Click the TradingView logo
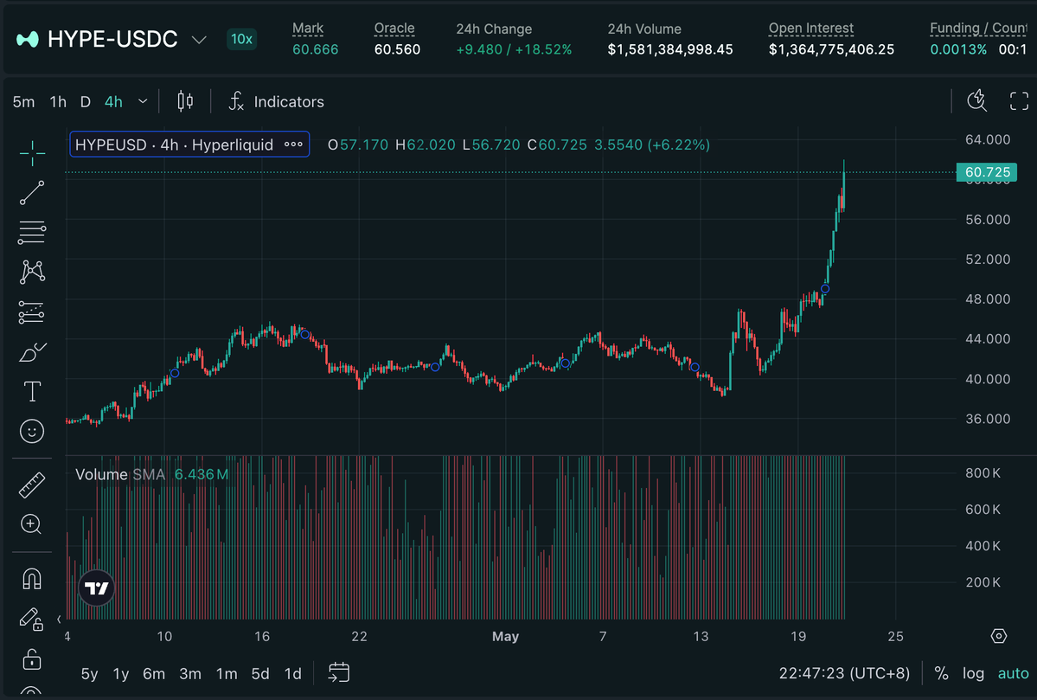The image size is (1037, 700). pyautogui.click(x=97, y=588)
